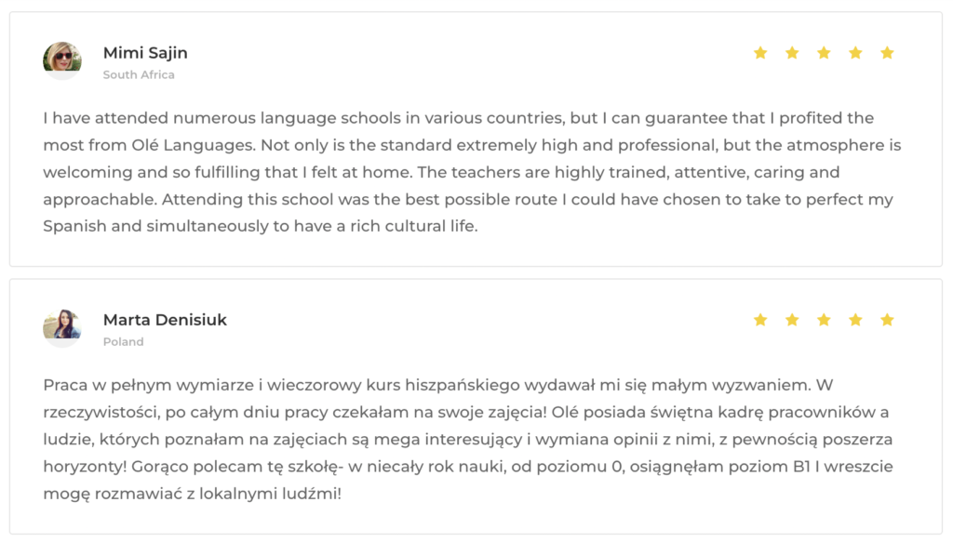
Task: Click the Mimi Sajin reviewer name
Action: tap(145, 53)
